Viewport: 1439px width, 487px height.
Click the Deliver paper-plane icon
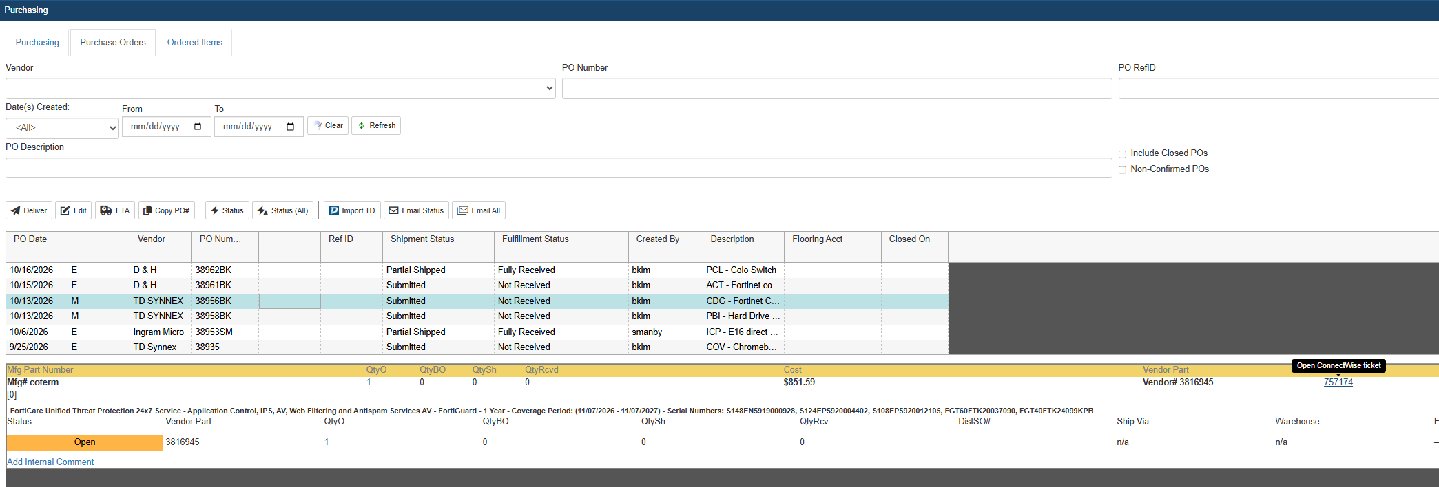(x=16, y=210)
